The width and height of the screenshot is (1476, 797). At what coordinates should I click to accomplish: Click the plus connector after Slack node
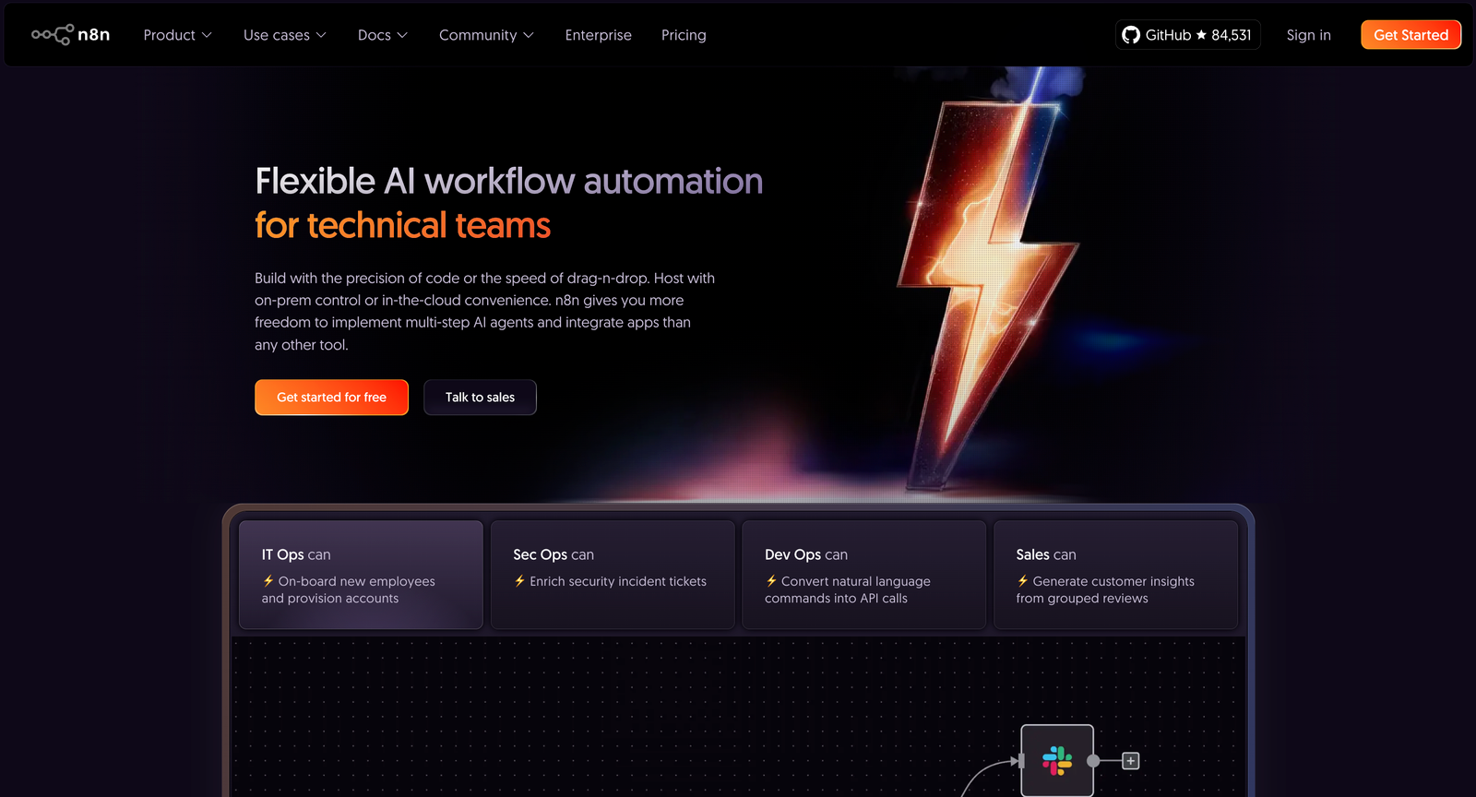tap(1131, 761)
